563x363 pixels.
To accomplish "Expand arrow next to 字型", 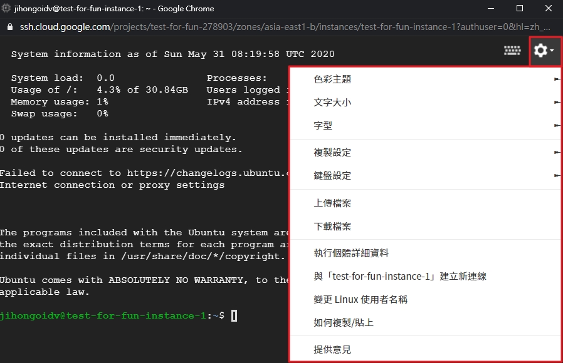I will point(557,125).
